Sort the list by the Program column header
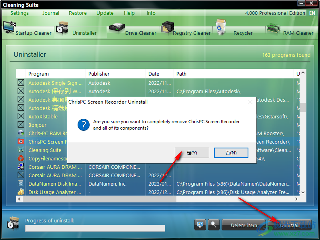 [56, 74]
